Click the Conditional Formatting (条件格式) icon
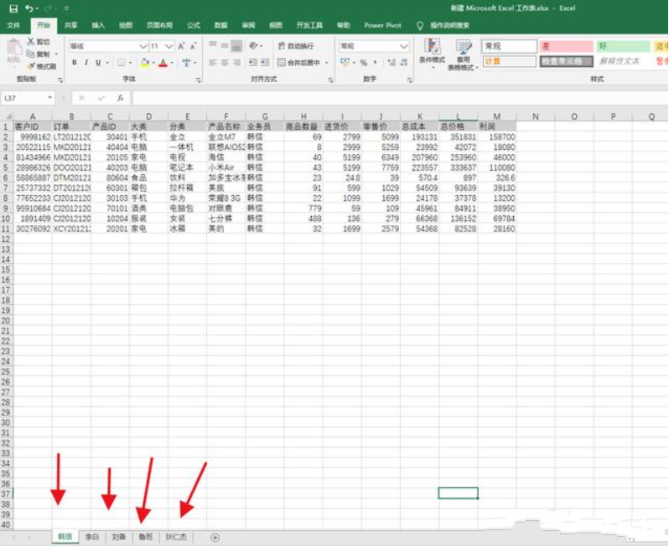Viewport: 669px width, 546px height. 432,52
